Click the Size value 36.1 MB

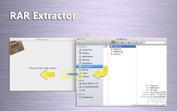coord(153,90)
